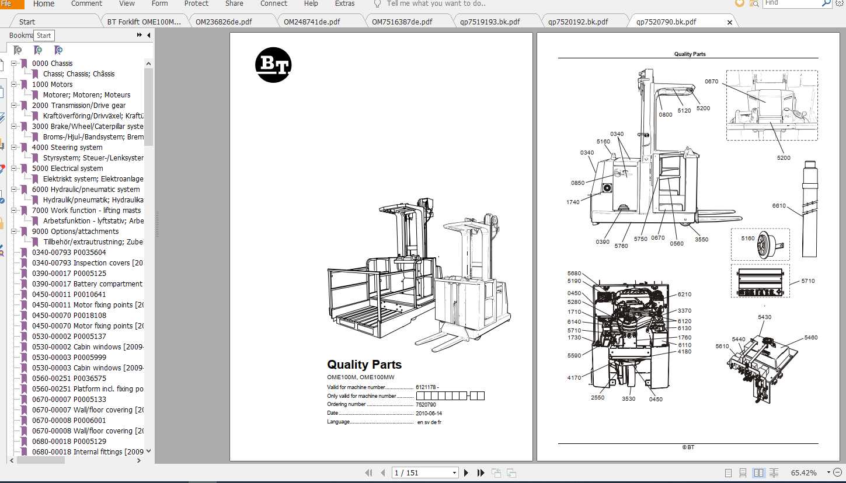The image size is (846, 483).
Task: Click the next view icon in status bar
Action: (x=511, y=473)
